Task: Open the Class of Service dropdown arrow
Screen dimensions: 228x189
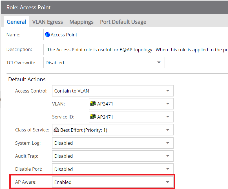Action: click(x=167, y=130)
